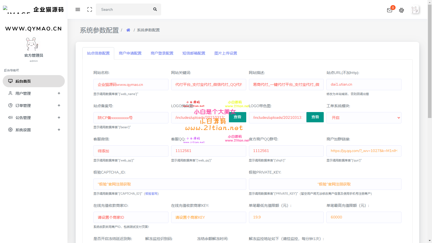432x243 pixels.
Task: Click 查看 button for LOGO带色图
Action: tap(315, 117)
